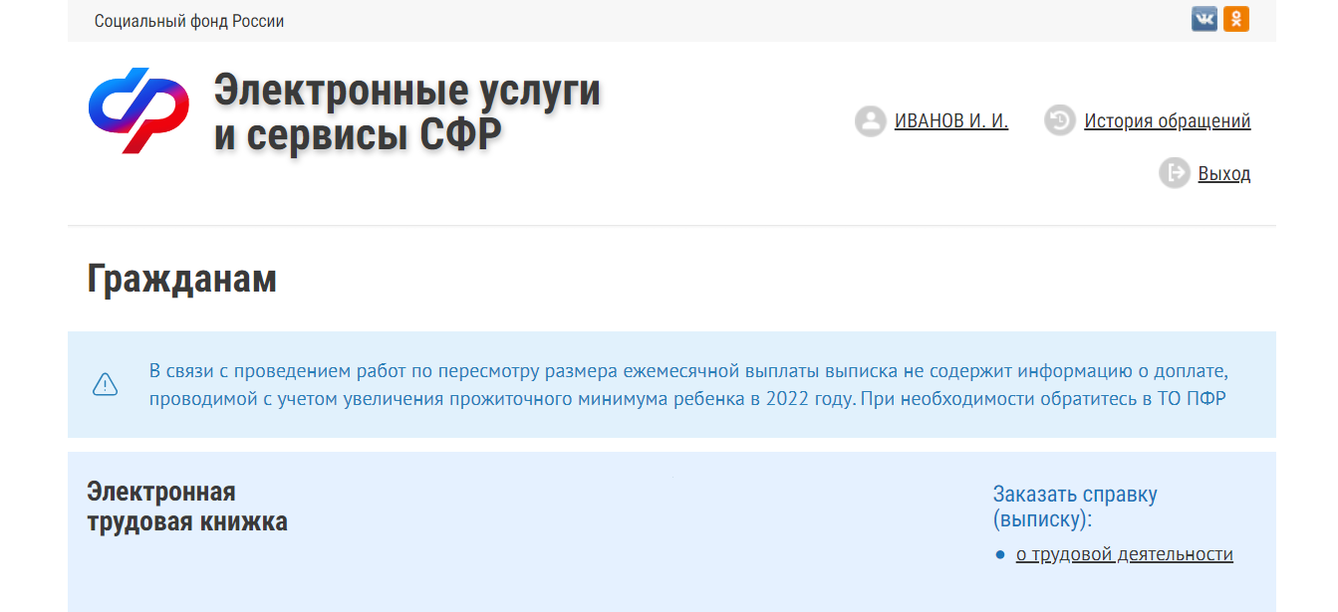The image size is (1338, 612).
Task: Open the 'История обращений' link
Action: (x=1167, y=121)
